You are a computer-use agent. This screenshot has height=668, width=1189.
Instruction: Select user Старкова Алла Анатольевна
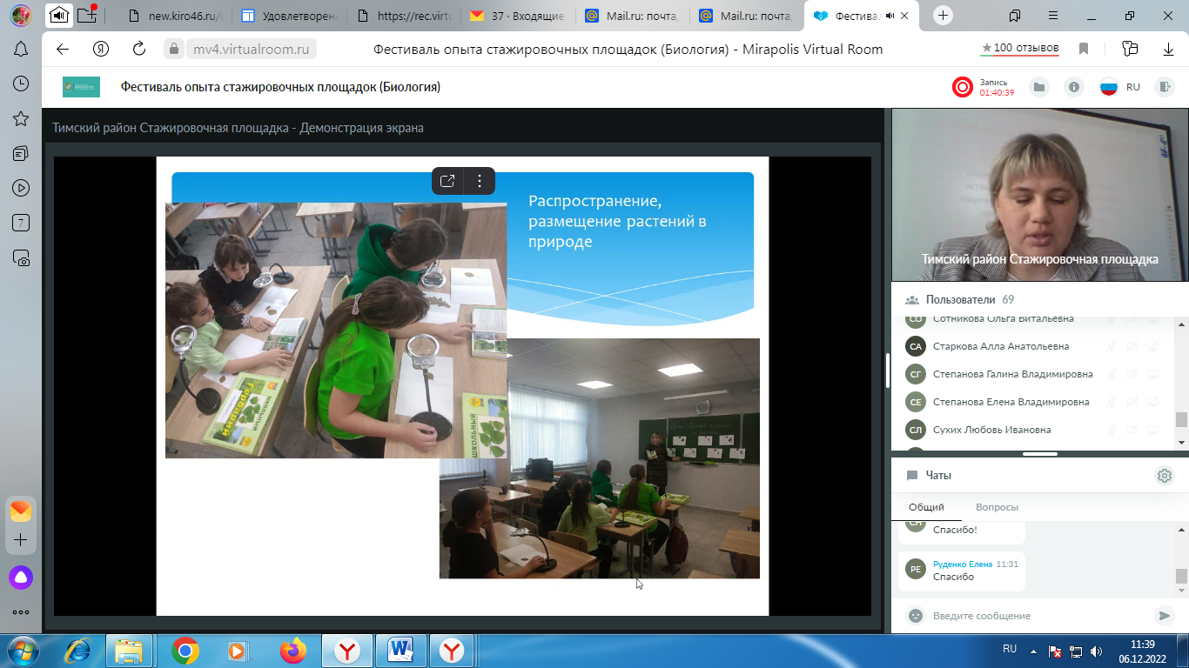(1000, 346)
